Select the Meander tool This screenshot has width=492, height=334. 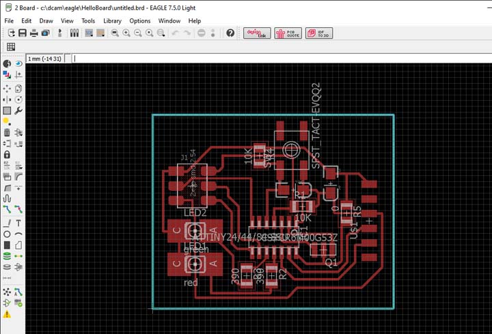click(x=7, y=199)
